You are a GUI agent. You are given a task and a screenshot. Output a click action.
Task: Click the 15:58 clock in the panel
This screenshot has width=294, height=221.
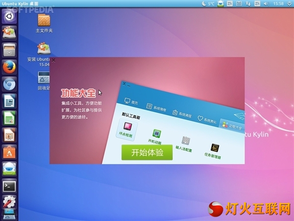278,3
